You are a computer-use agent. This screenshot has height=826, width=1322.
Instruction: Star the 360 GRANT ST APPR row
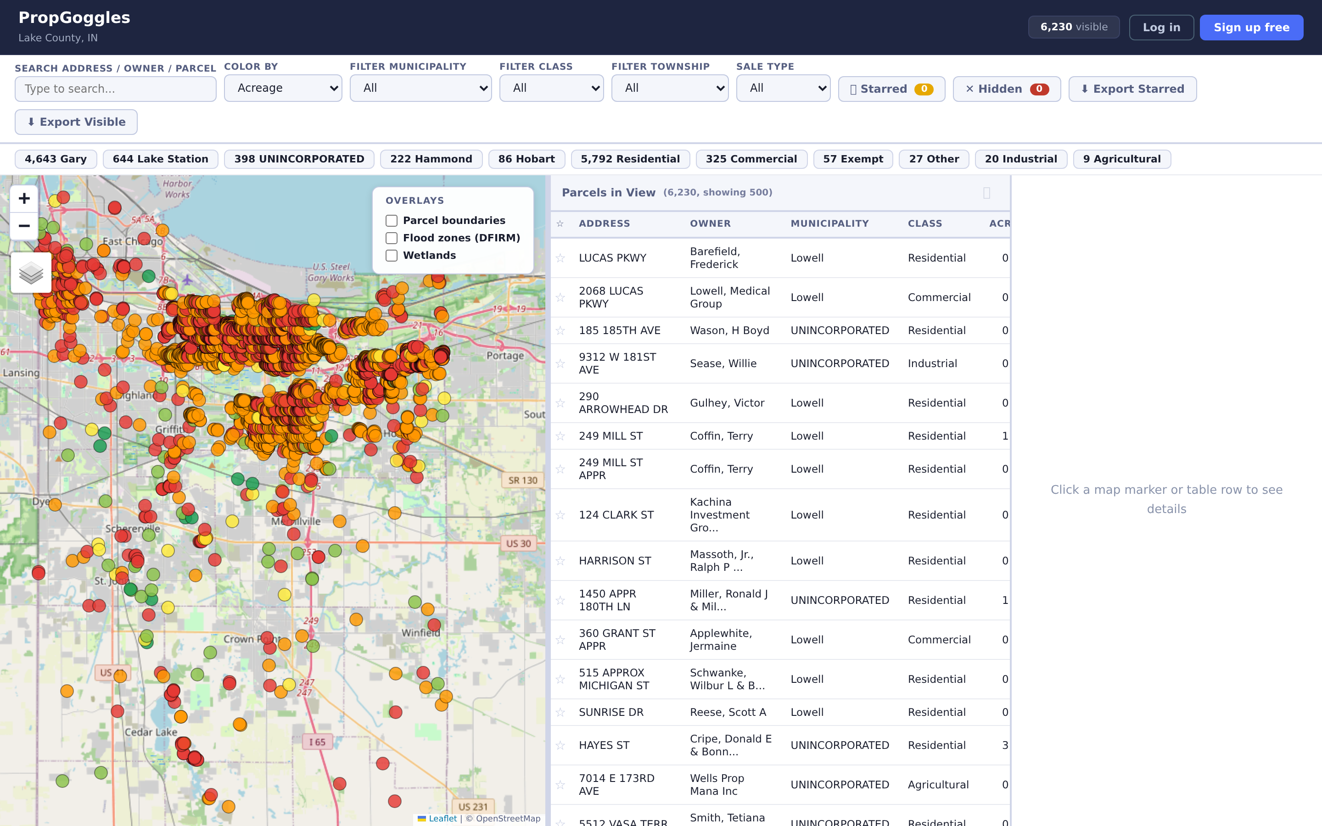[560, 640]
